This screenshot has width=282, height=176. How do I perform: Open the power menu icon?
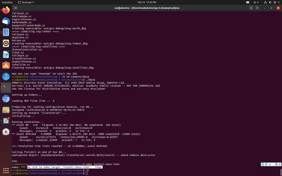tap(275, 2)
